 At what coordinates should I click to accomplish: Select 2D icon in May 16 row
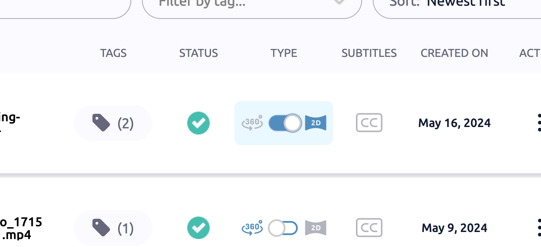315,123
